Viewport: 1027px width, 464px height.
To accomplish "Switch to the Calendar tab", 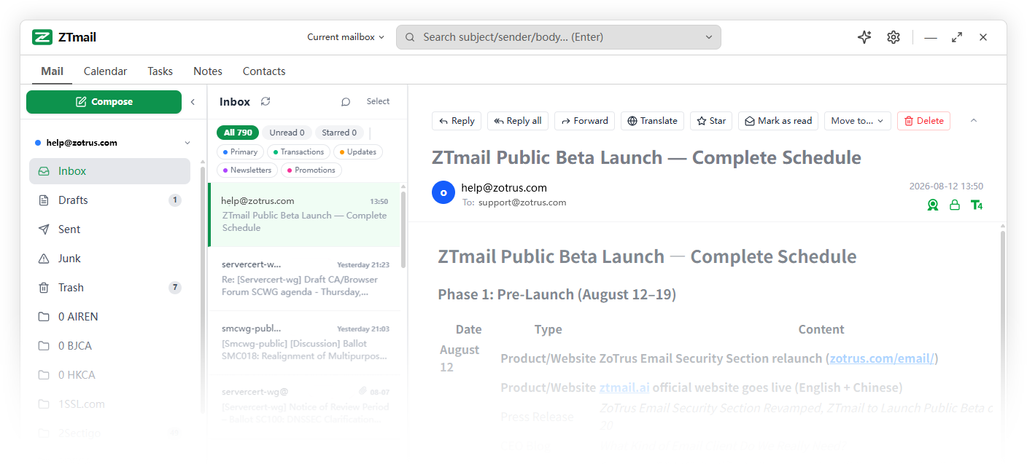I will (105, 71).
